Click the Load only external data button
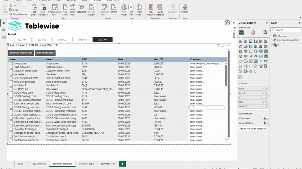The image size is (302, 169). (x=21, y=53)
